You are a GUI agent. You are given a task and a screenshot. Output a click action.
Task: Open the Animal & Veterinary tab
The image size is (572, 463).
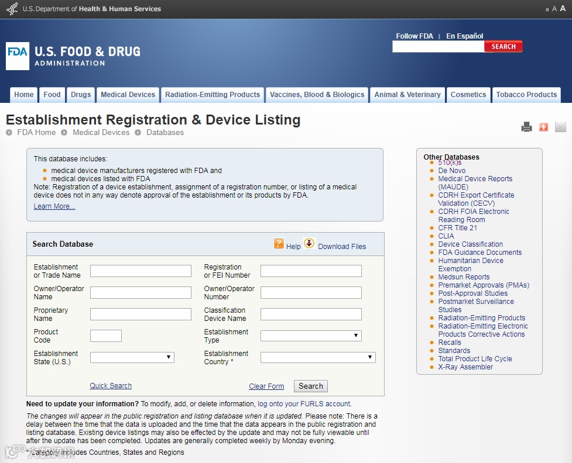point(407,95)
